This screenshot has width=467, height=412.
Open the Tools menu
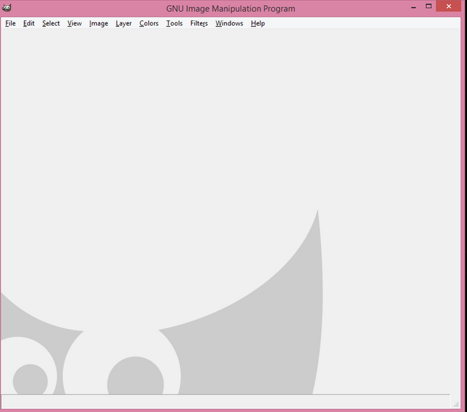pos(174,23)
